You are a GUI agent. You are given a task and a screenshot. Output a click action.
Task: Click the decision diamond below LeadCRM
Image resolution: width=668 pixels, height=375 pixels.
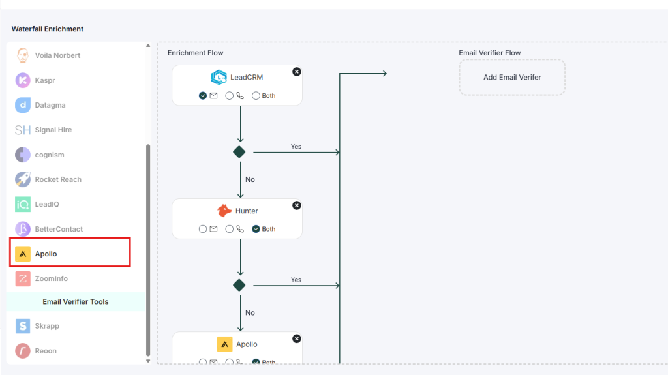pos(239,152)
